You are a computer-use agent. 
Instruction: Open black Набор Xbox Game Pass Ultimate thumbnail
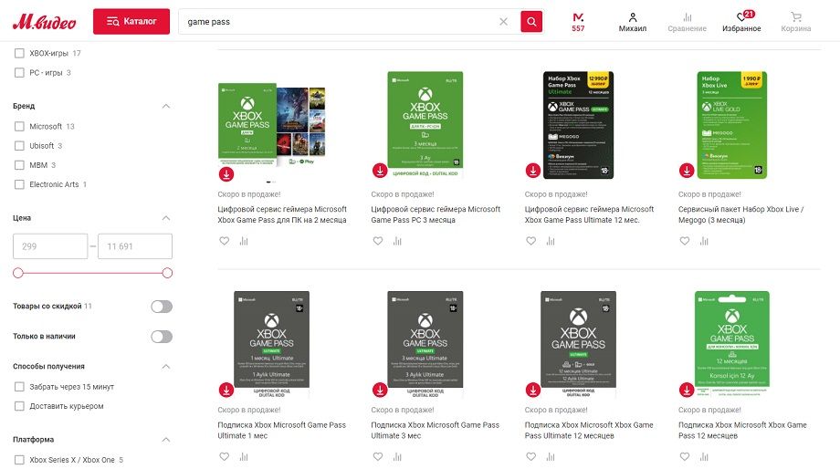tap(579, 125)
